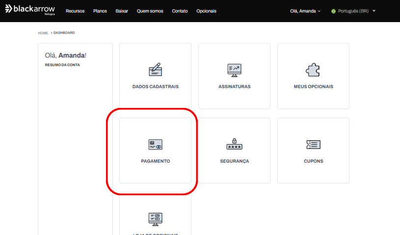The image size is (400, 235).
Task: Click the Assinaturas chart monitor icon
Action: pos(234,70)
